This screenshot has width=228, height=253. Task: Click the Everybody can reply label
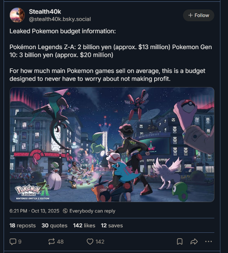click(x=92, y=211)
